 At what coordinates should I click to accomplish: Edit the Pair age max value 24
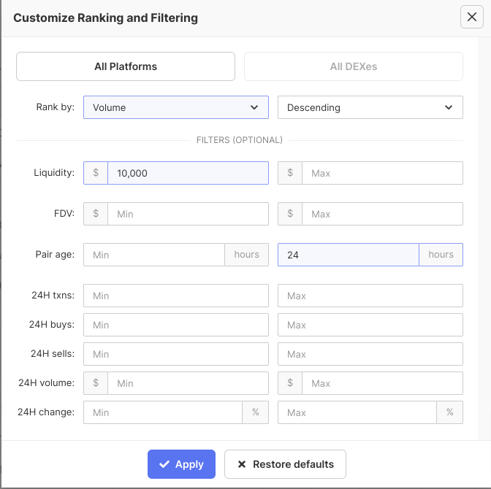point(349,255)
